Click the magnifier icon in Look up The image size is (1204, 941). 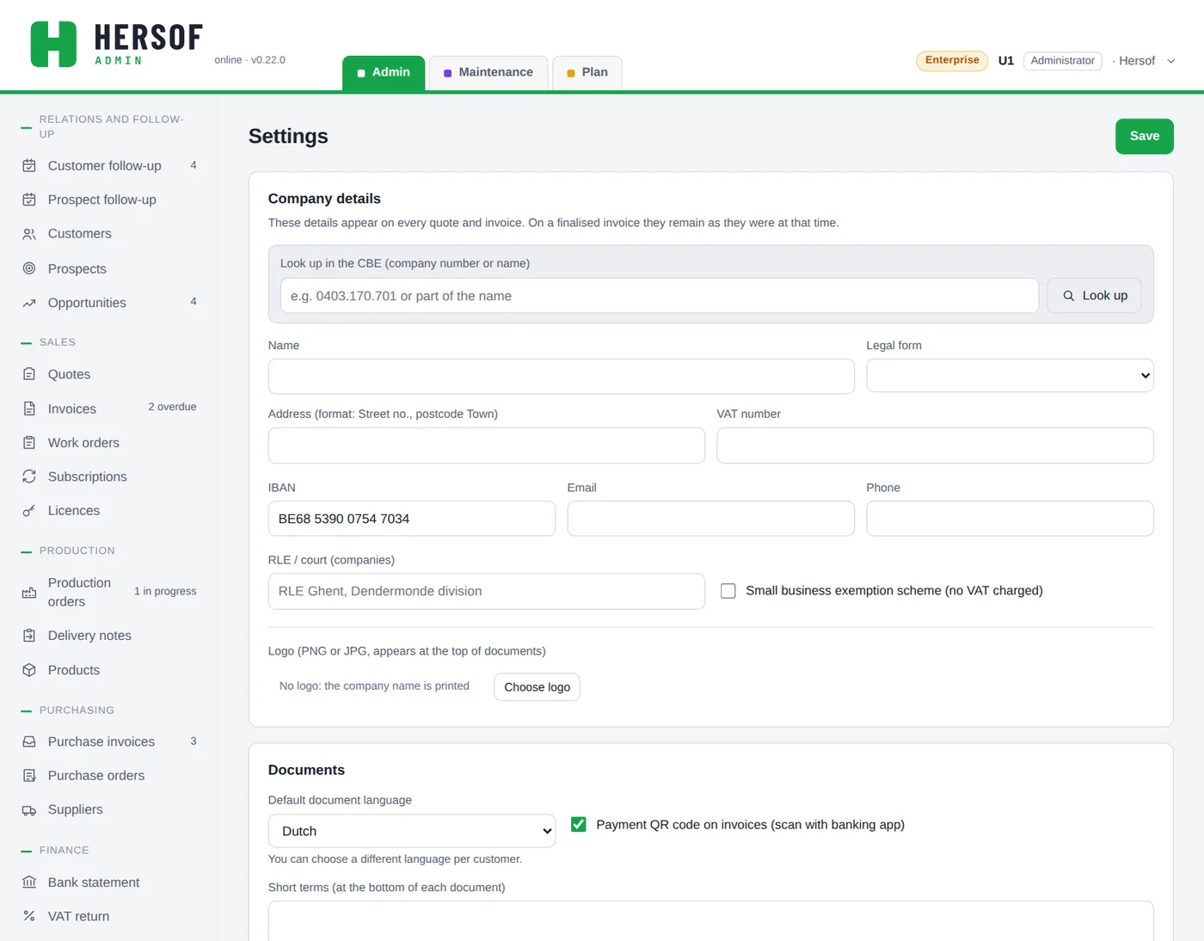tap(1069, 296)
